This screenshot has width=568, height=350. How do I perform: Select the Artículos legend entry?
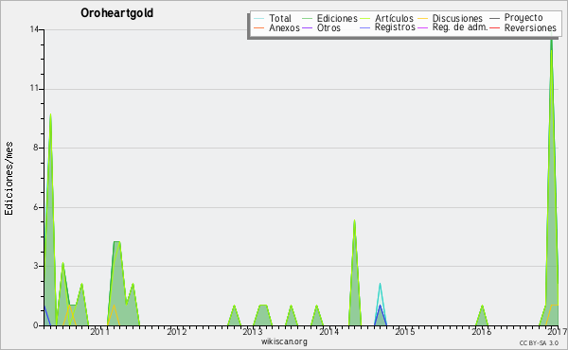[394, 18]
